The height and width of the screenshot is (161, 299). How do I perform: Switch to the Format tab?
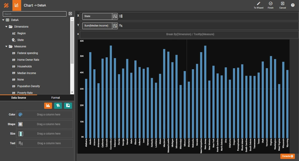pos(55,98)
